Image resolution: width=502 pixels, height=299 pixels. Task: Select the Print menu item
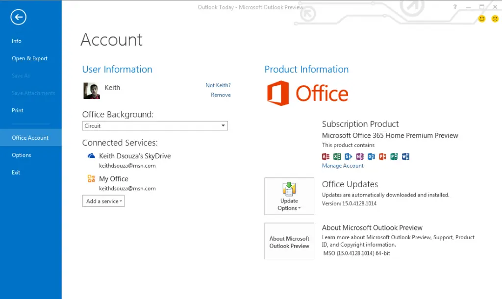tap(18, 110)
